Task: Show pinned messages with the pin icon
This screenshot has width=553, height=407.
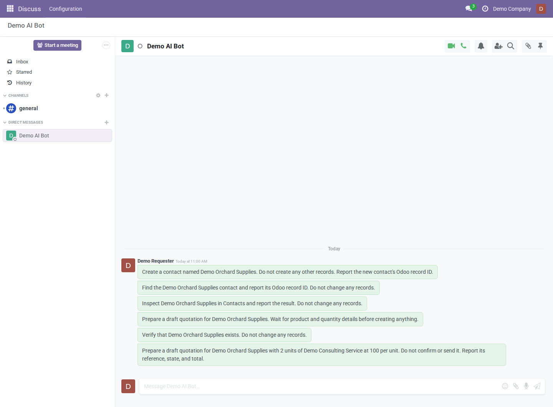Action: click(x=540, y=46)
